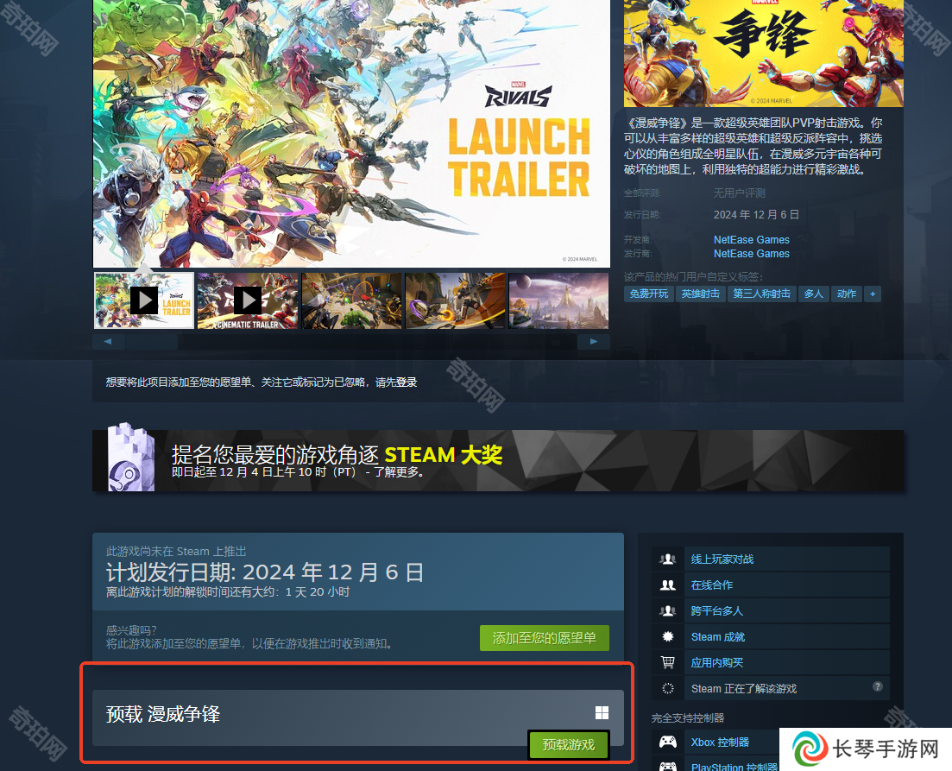Click the Steam Awards trophy icon
The image size is (952, 771).
(x=130, y=458)
